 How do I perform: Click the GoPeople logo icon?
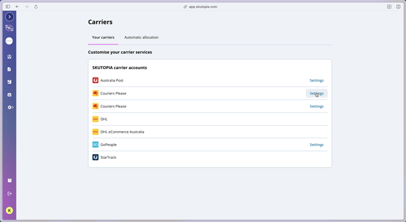96,145
